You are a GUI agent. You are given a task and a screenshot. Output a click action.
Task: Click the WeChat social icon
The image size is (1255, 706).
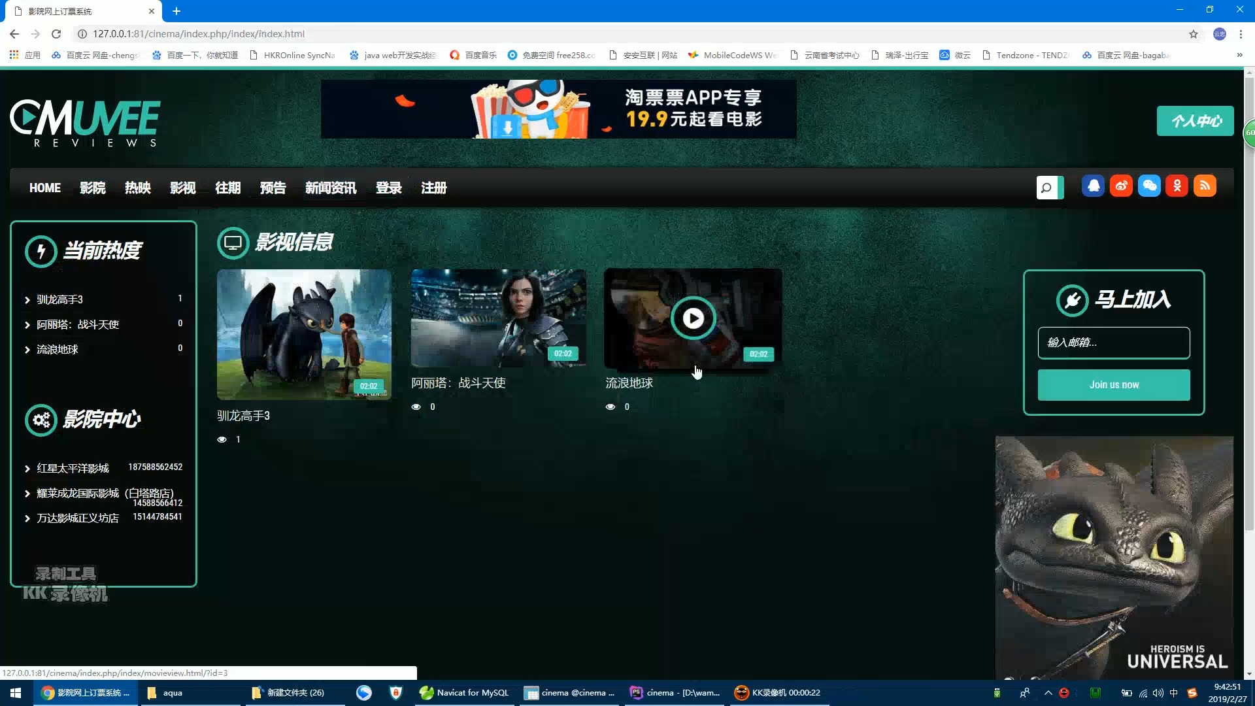tap(1149, 186)
